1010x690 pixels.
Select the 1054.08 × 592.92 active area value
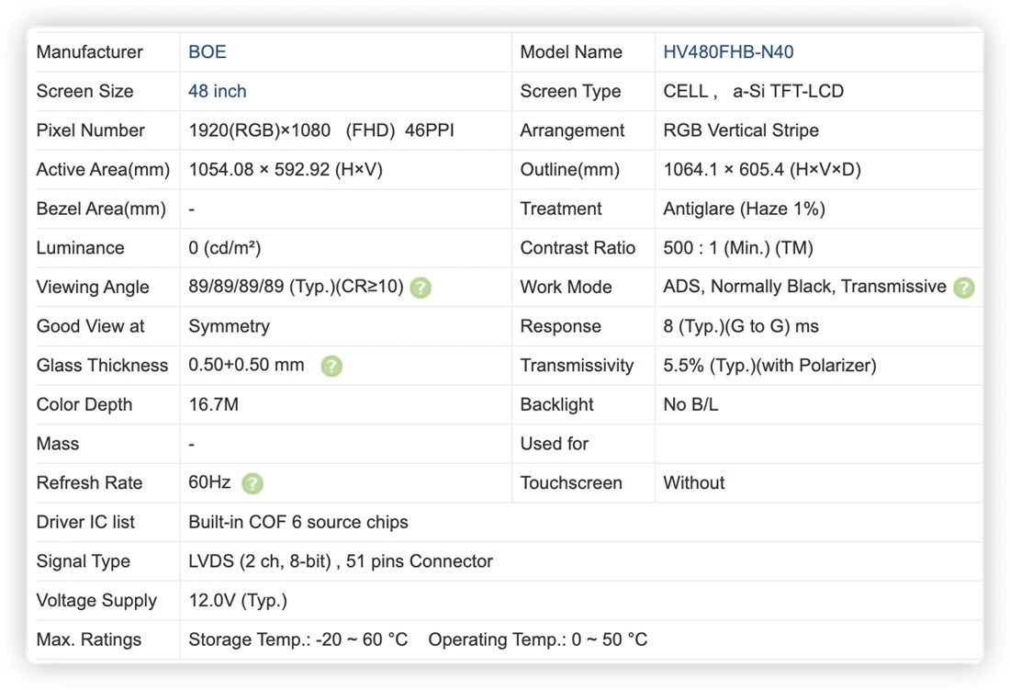coord(286,169)
